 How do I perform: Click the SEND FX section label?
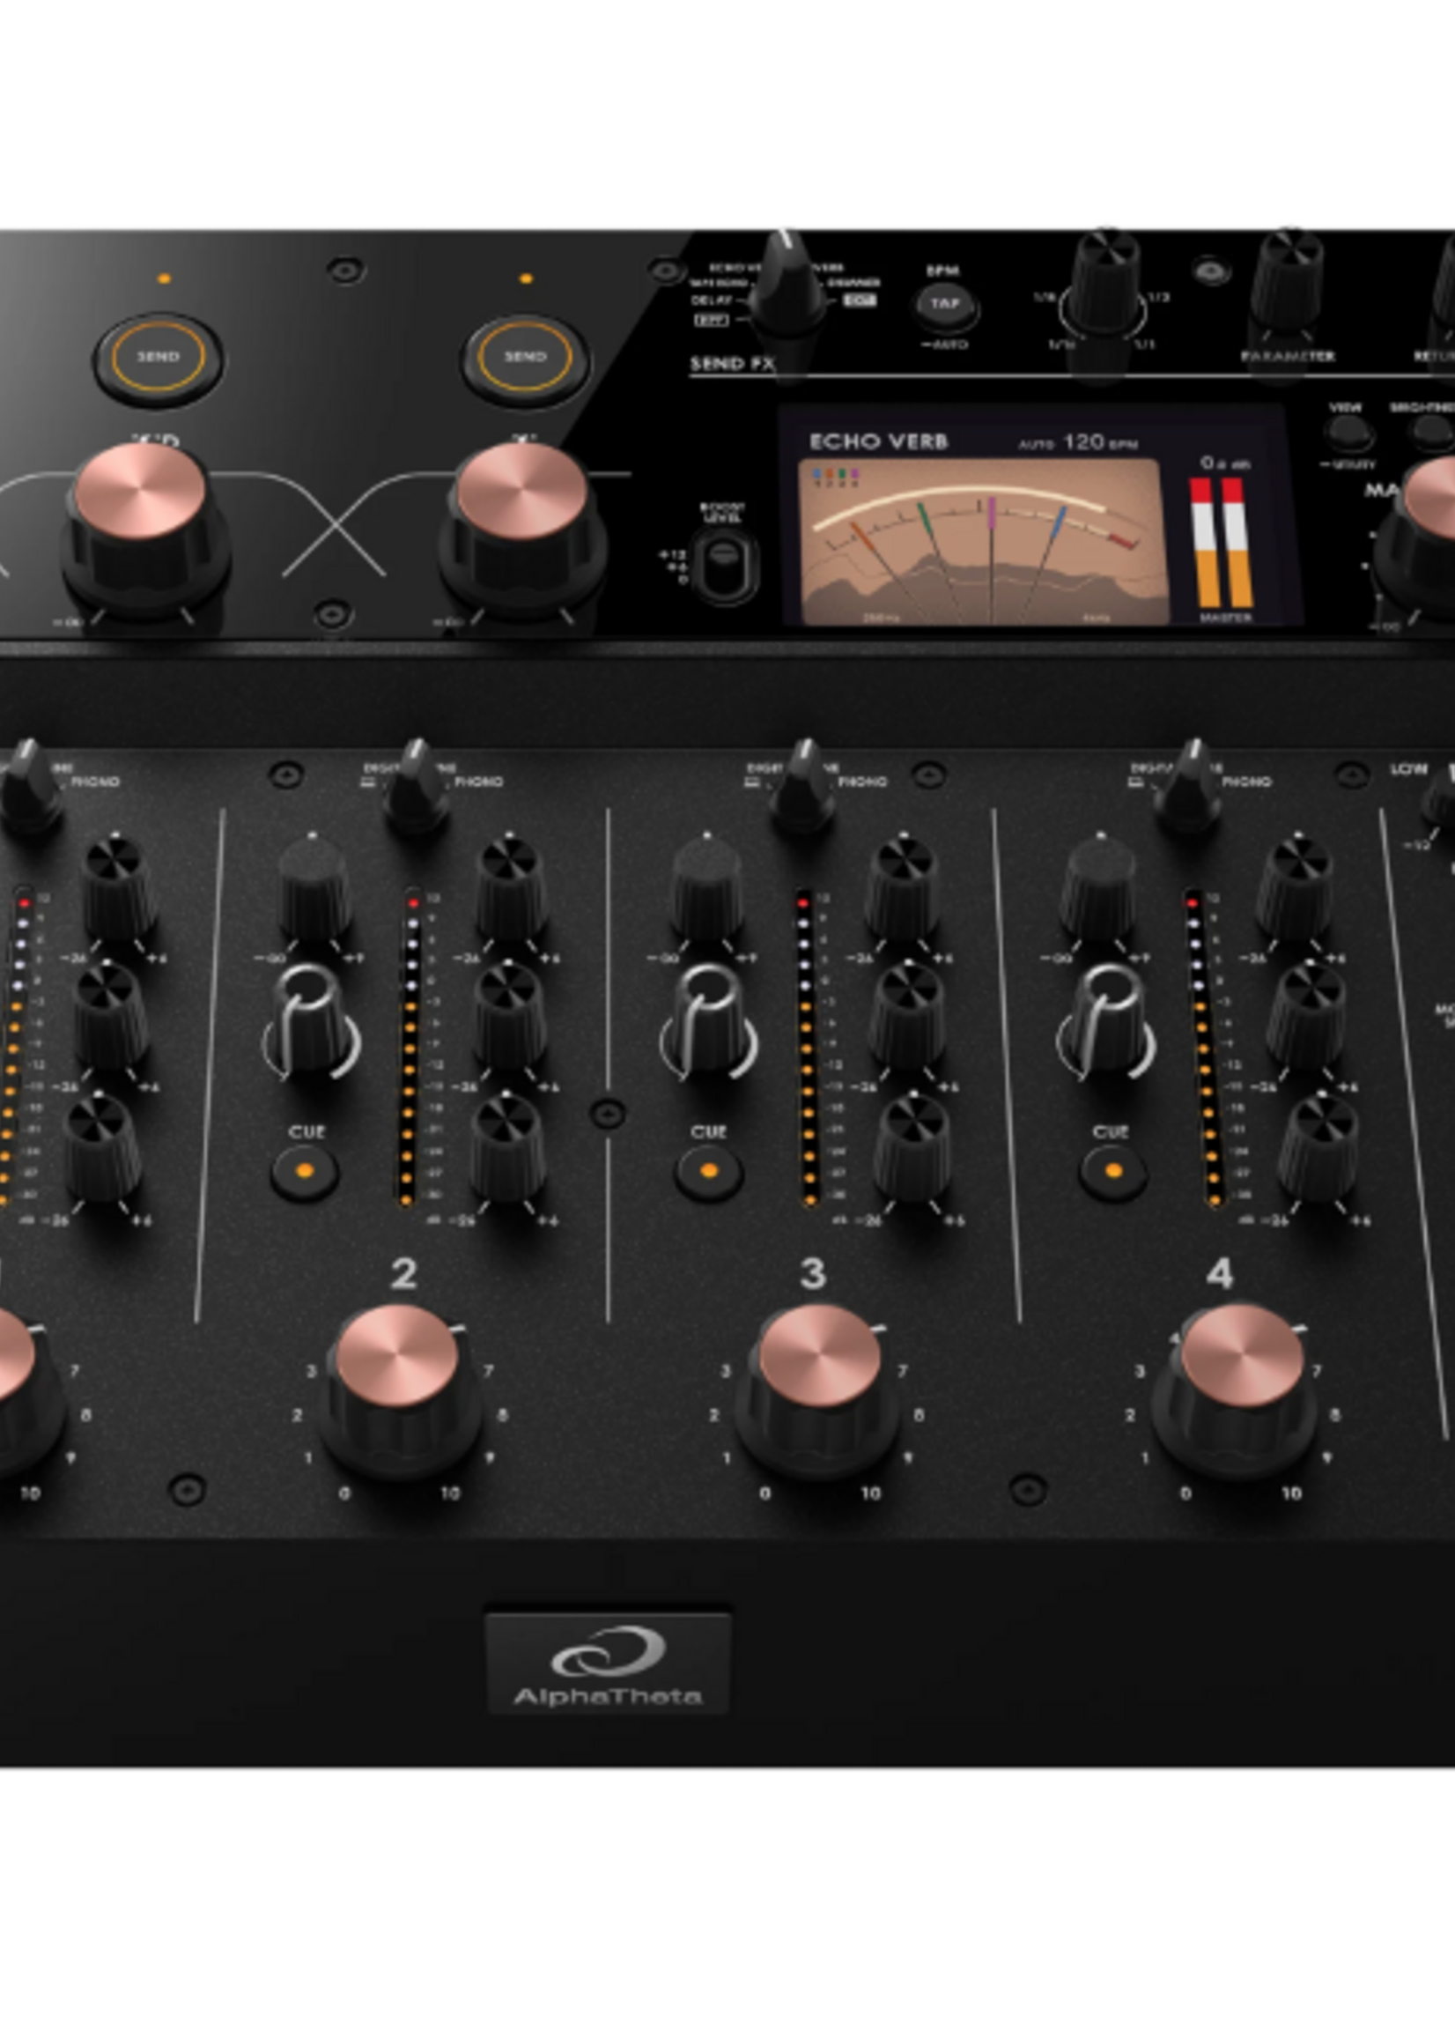[x=732, y=363]
